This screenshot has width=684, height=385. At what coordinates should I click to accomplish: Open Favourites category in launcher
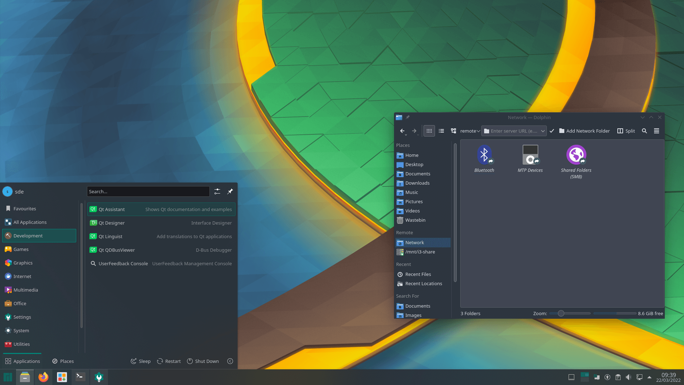[39, 209]
